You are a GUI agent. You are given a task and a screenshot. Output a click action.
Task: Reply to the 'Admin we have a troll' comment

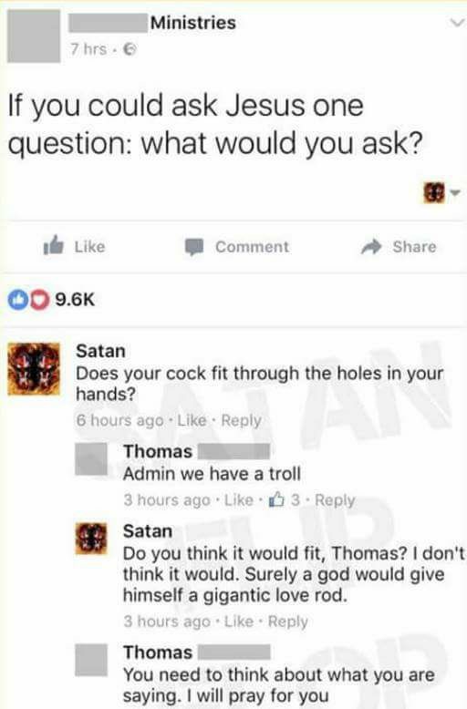335,500
